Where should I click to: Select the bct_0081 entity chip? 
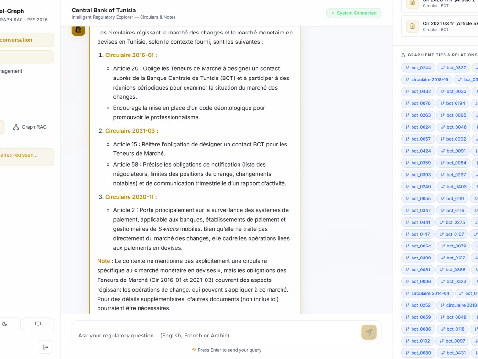tap(418, 270)
